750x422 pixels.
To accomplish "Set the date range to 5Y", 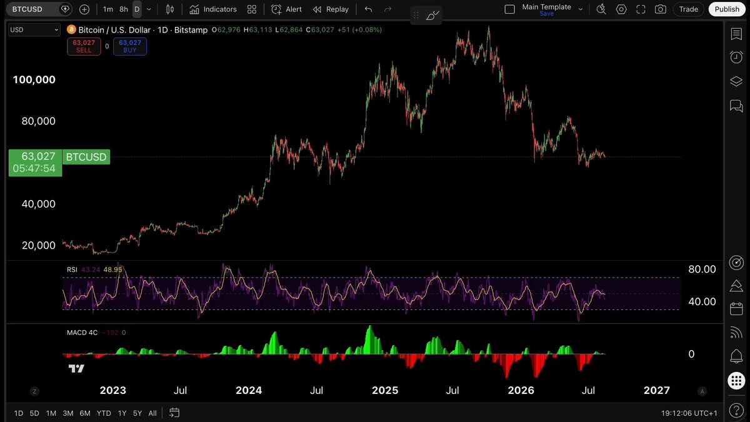I will (137, 413).
